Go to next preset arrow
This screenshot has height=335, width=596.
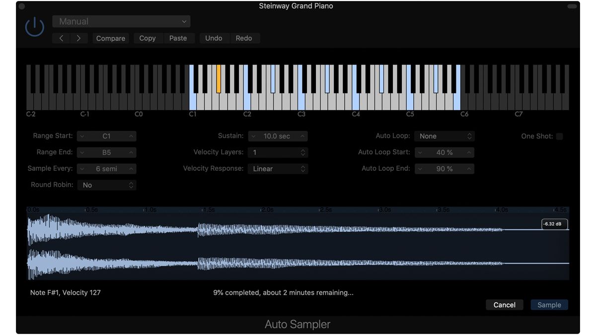78,38
